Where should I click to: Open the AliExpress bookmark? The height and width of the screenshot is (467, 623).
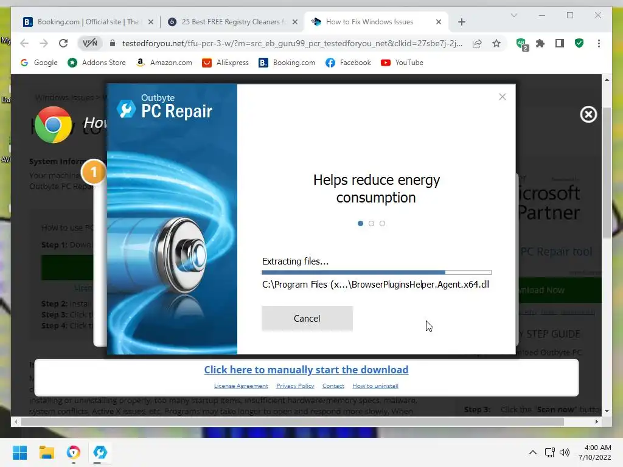[x=225, y=63]
